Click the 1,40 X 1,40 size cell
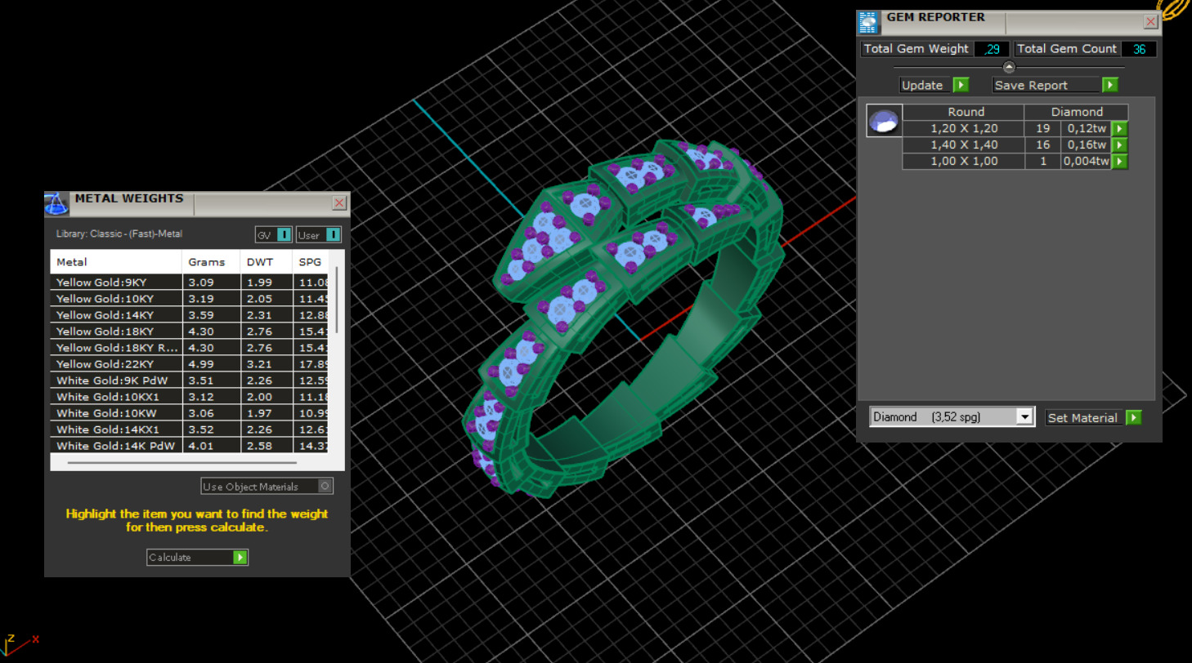This screenshot has height=663, width=1192. tap(964, 145)
